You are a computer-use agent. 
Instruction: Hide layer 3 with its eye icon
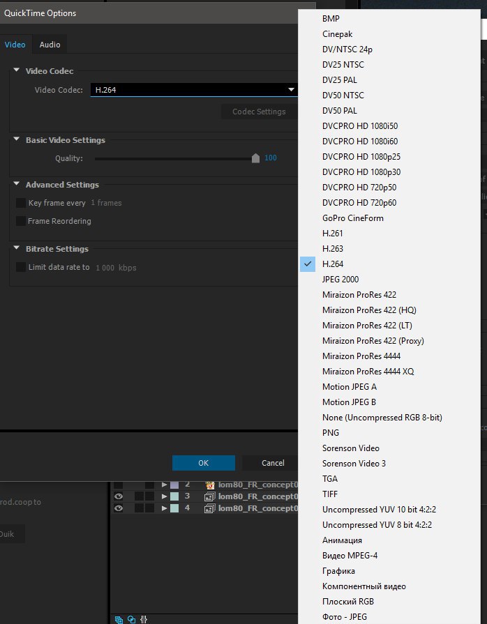point(119,496)
